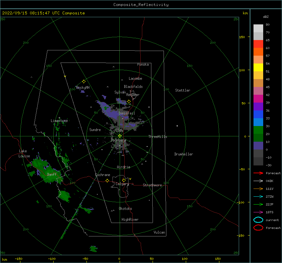Click the yellow diamond at radar center
Viewport: 282px width, 263px height.
[x=120, y=136]
